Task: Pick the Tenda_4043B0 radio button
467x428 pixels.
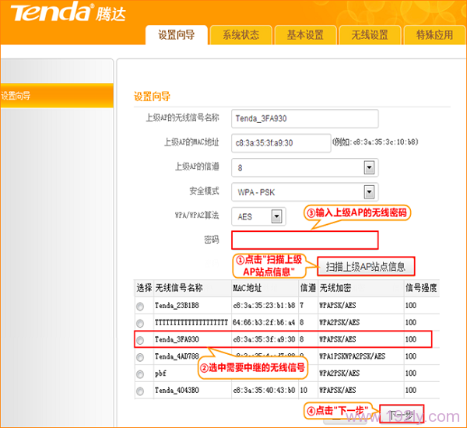Action: click(x=140, y=391)
